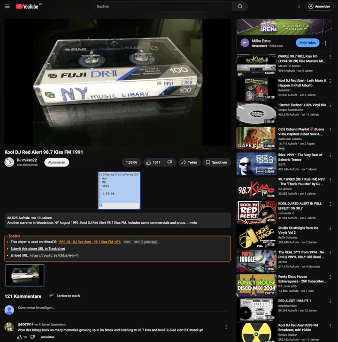Screen dimensions: 338x342
Task: Open the MixesDB 1991-08 DJ Red Alert link
Action: click(90, 242)
